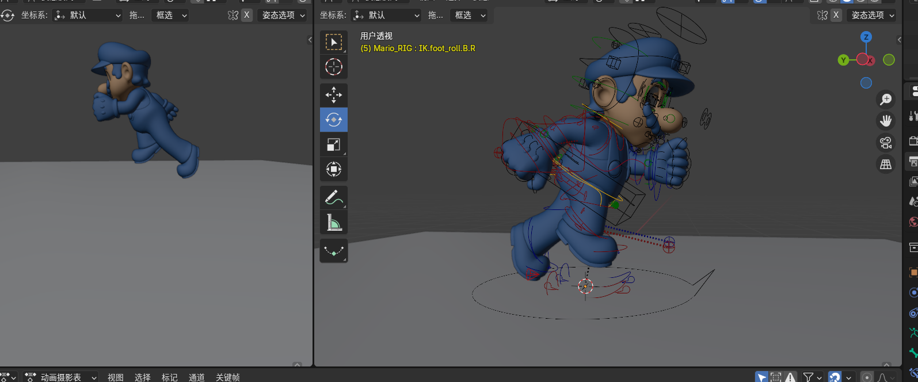Open the Render properties tab icon
Viewport: 918px width, 382px height.
pos(913,141)
